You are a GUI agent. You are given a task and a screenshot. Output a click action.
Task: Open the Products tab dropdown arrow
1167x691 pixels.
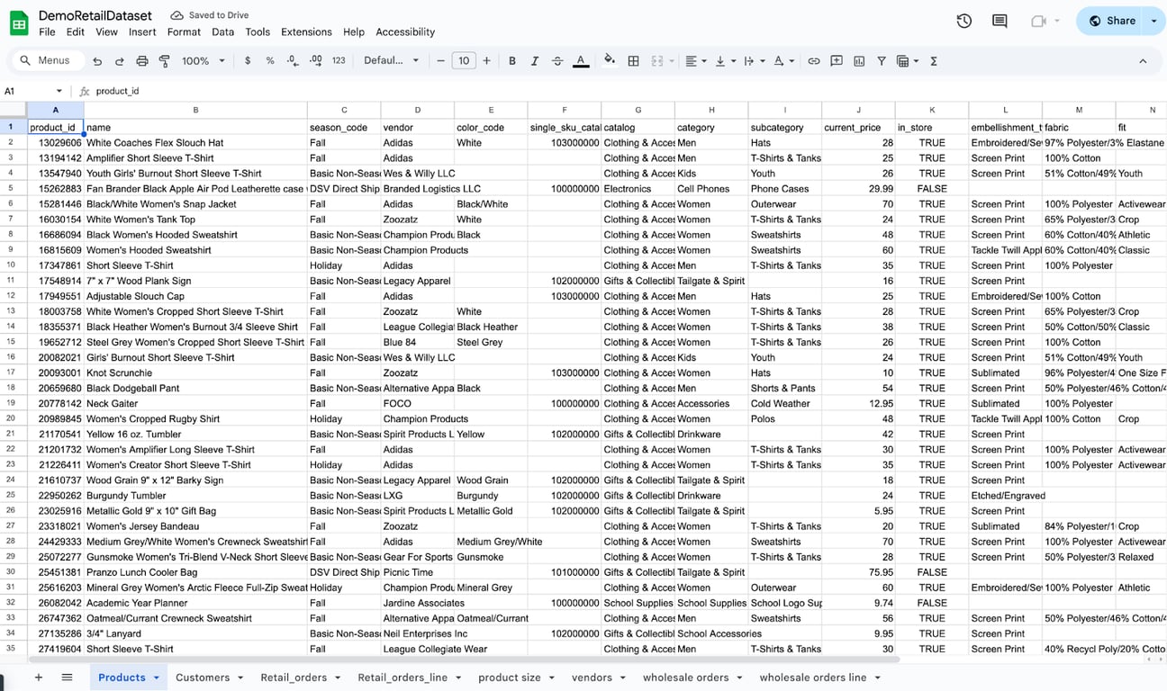(x=157, y=678)
